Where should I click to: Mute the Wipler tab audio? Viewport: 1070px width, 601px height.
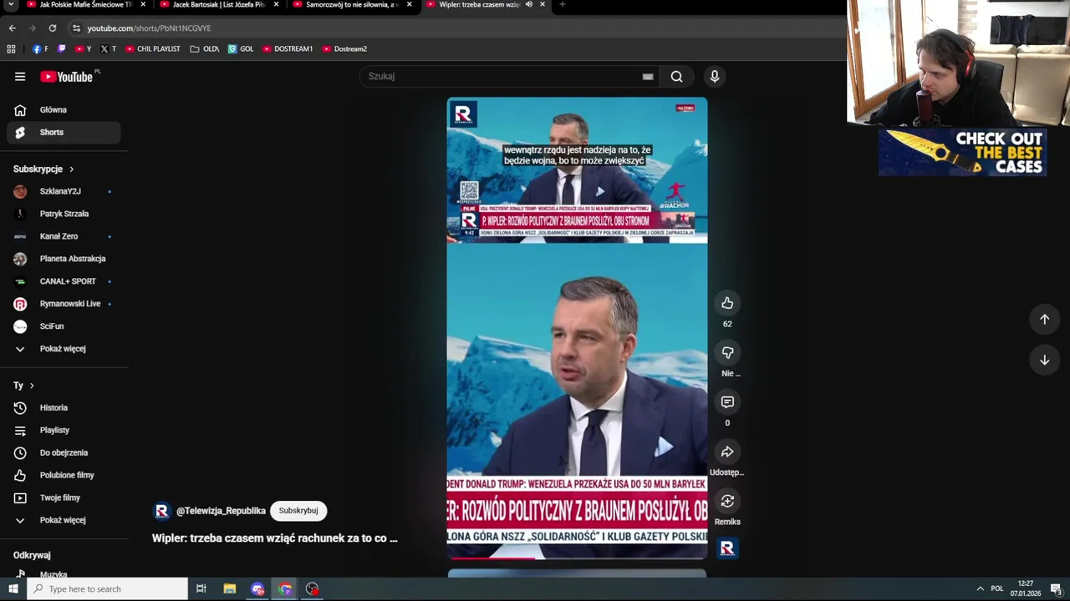click(528, 4)
